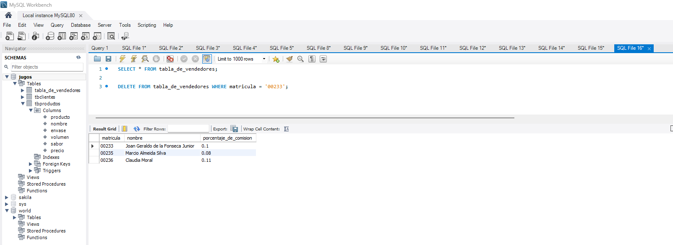Stop the running query
673x245 pixels.
tap(156, 59)
